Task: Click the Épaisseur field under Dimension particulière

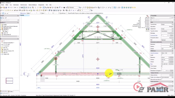Action: point(167,44)
